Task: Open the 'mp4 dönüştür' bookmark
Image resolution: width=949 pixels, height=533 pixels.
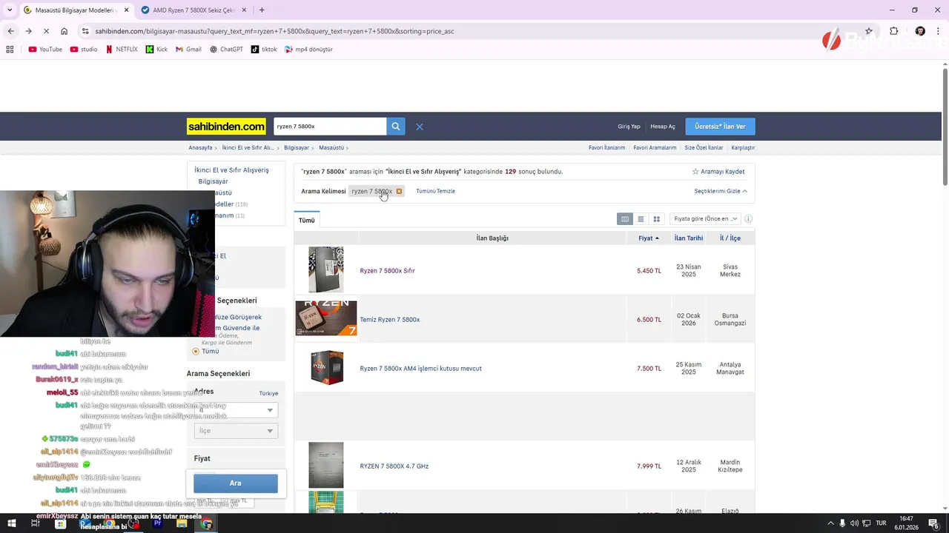Action: pos(309,50)
